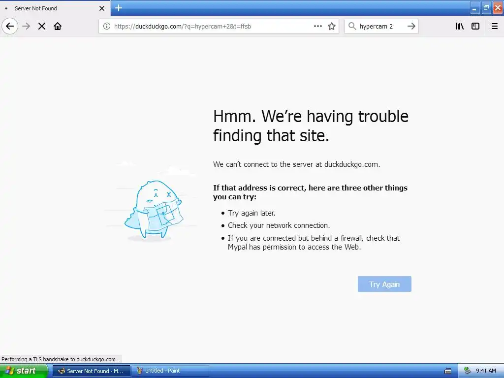Image resolution: width=504 pixels, height=378 pixels.
Task: Minimize the browser window
Action: coord(474,8)
